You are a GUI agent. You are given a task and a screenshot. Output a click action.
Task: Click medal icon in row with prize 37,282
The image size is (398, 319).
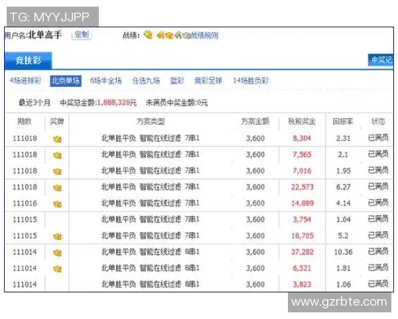57,253
